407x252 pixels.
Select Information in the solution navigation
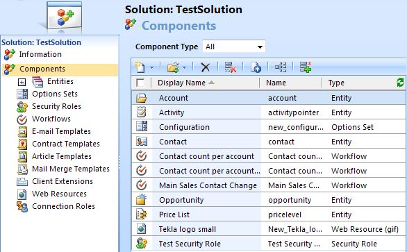[x=40, y=54]
